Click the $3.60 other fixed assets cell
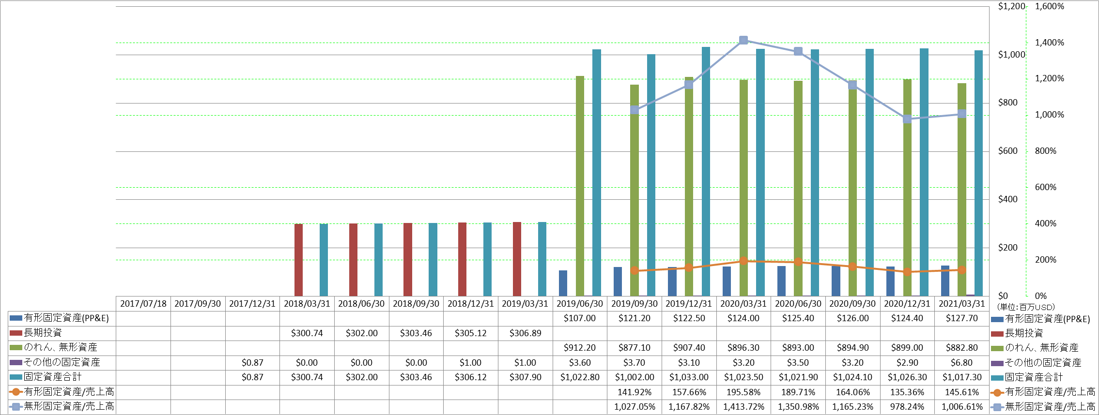 coord(580,363)
